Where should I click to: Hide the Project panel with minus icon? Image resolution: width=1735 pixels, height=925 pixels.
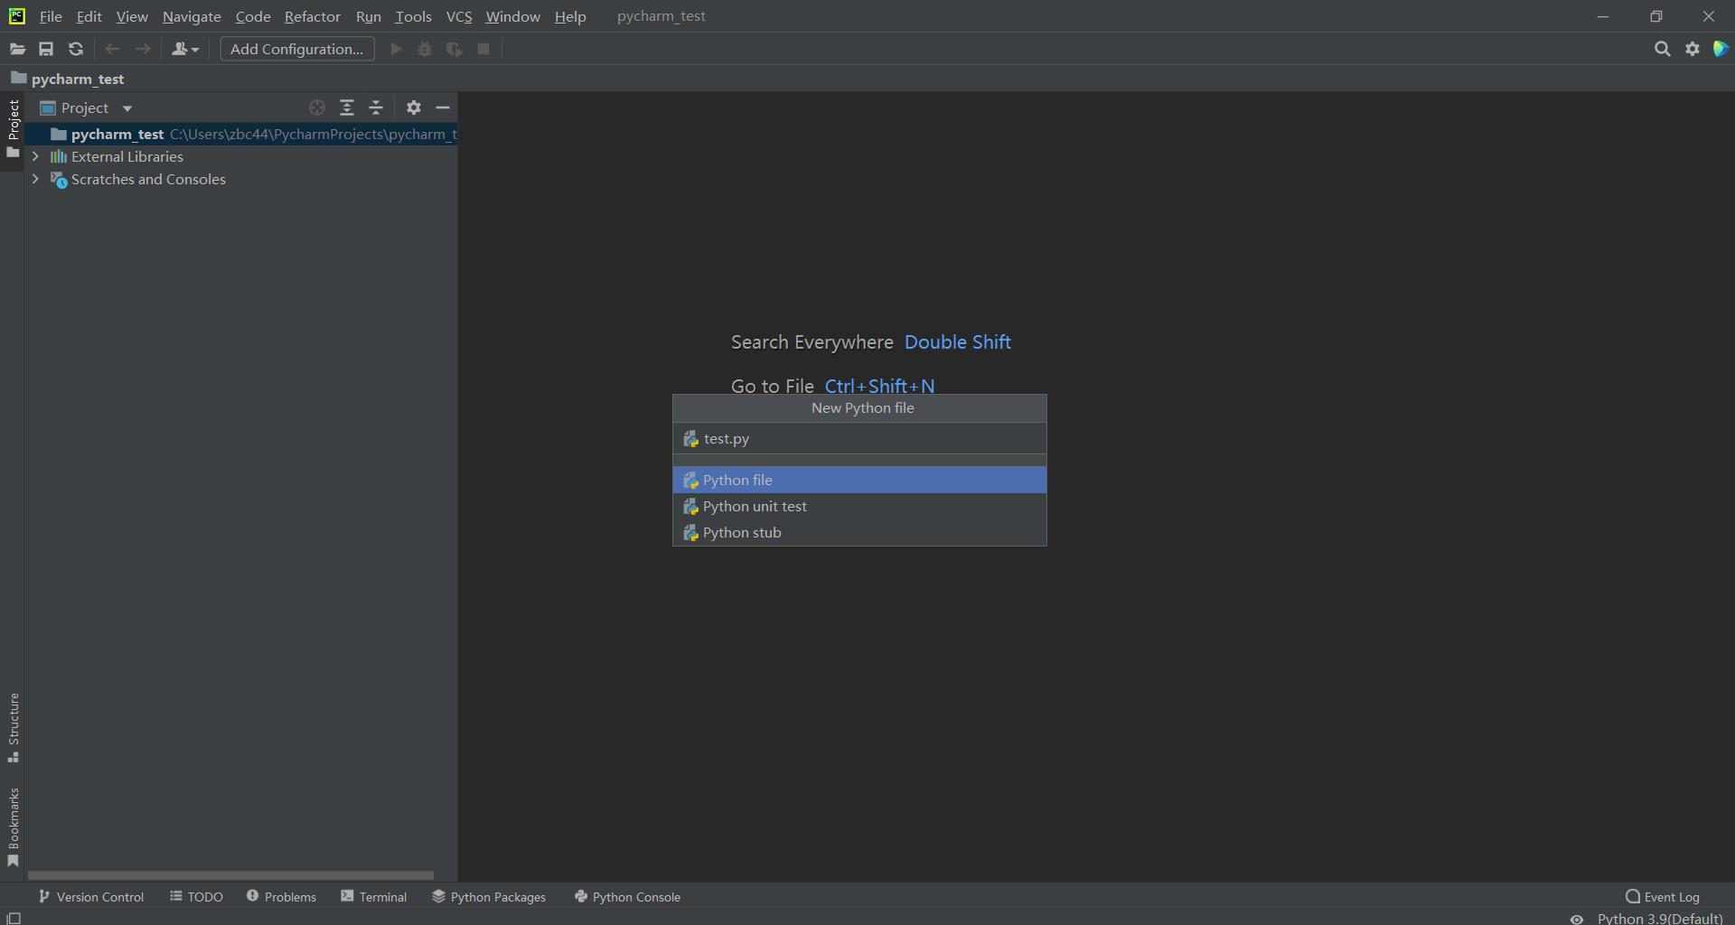(443, 107)
